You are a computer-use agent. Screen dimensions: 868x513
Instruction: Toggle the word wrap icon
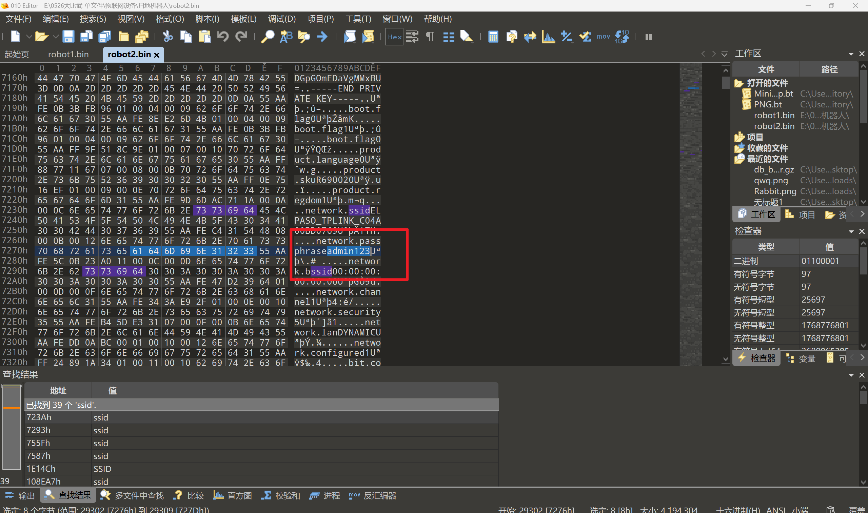(x=412, y=36)
